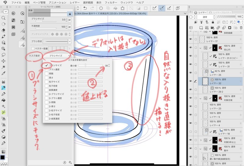The height and width of the screenshot is (166, 244).
Task: Open the 編集 menu
Action: coord(27,2)
